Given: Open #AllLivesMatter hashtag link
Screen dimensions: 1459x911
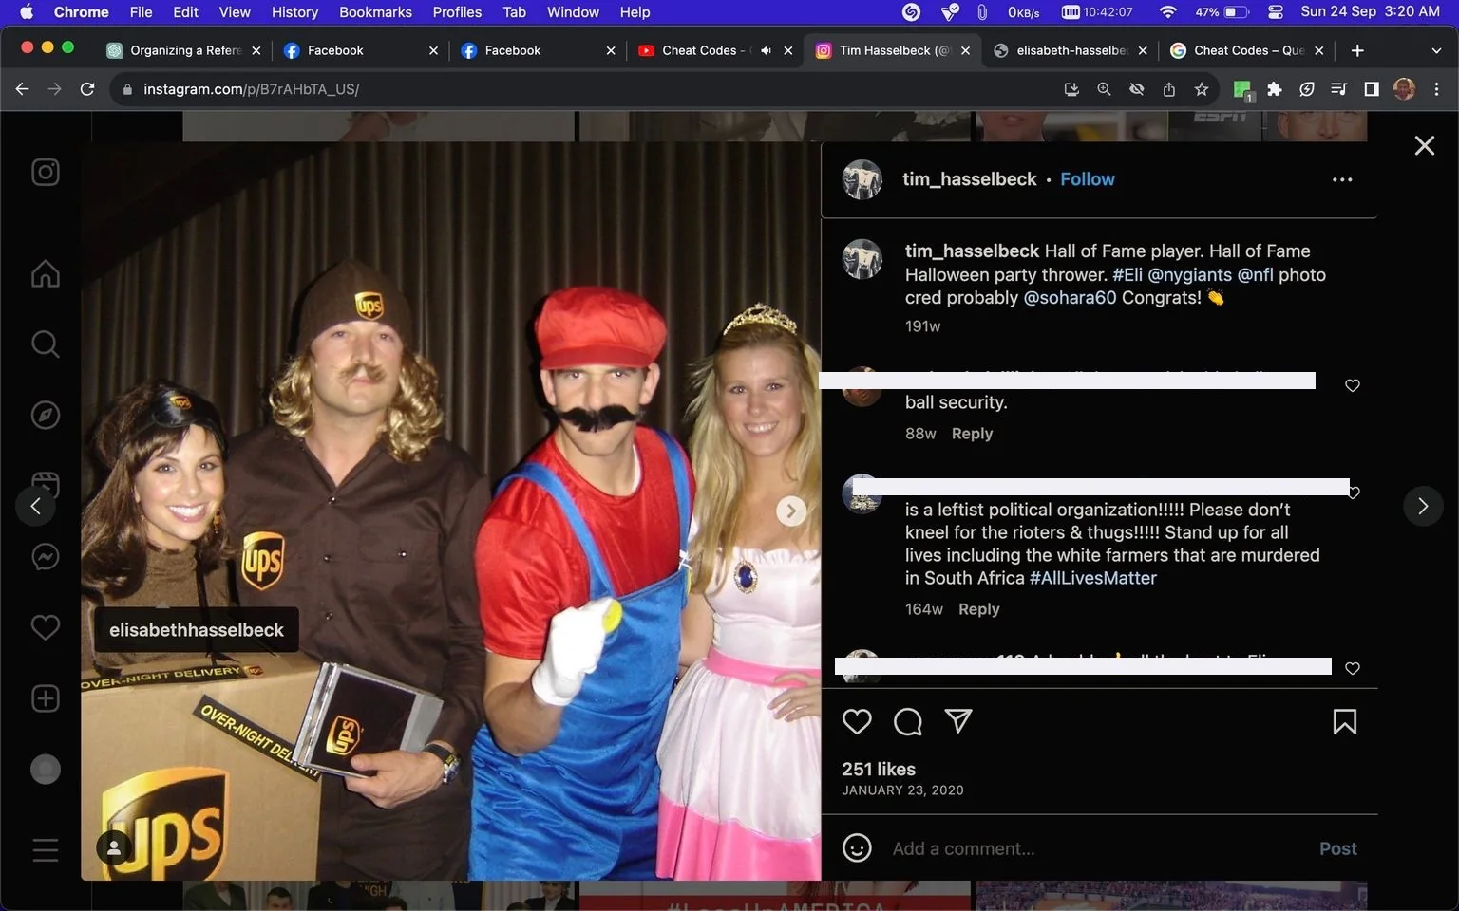Looking at the screenshot, I should click(1093, 578).
